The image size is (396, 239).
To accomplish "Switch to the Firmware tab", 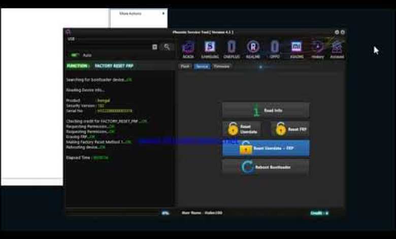I will pos(221,67).
